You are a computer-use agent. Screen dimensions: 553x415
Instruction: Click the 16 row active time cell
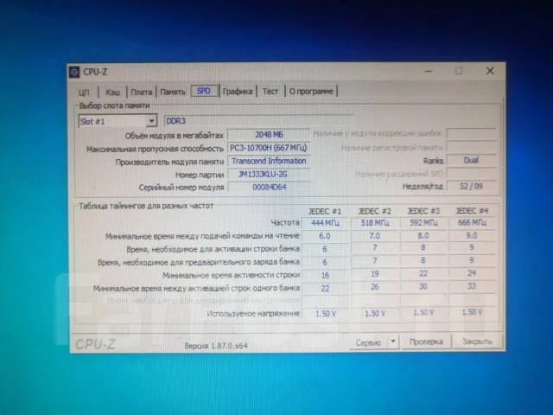[325, 275]
